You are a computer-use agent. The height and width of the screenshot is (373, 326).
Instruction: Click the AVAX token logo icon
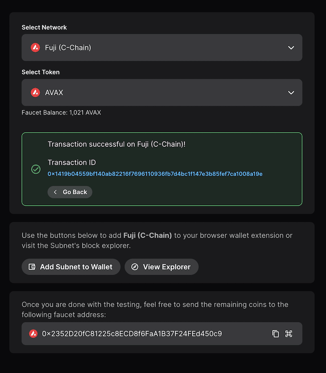coord(35,92)
